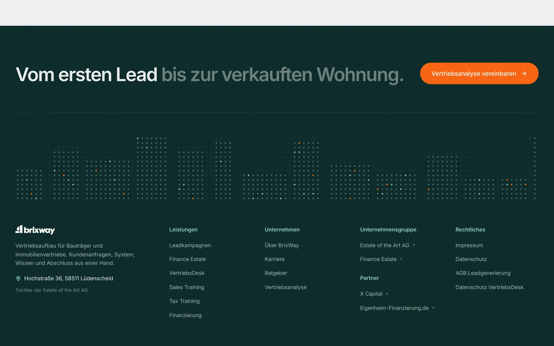The width and height of the screenshot is (554, 346).
Task: Click external-link arrow next to Finance Estate under Unternehmensgruppe
Action: tap(401, 259)
